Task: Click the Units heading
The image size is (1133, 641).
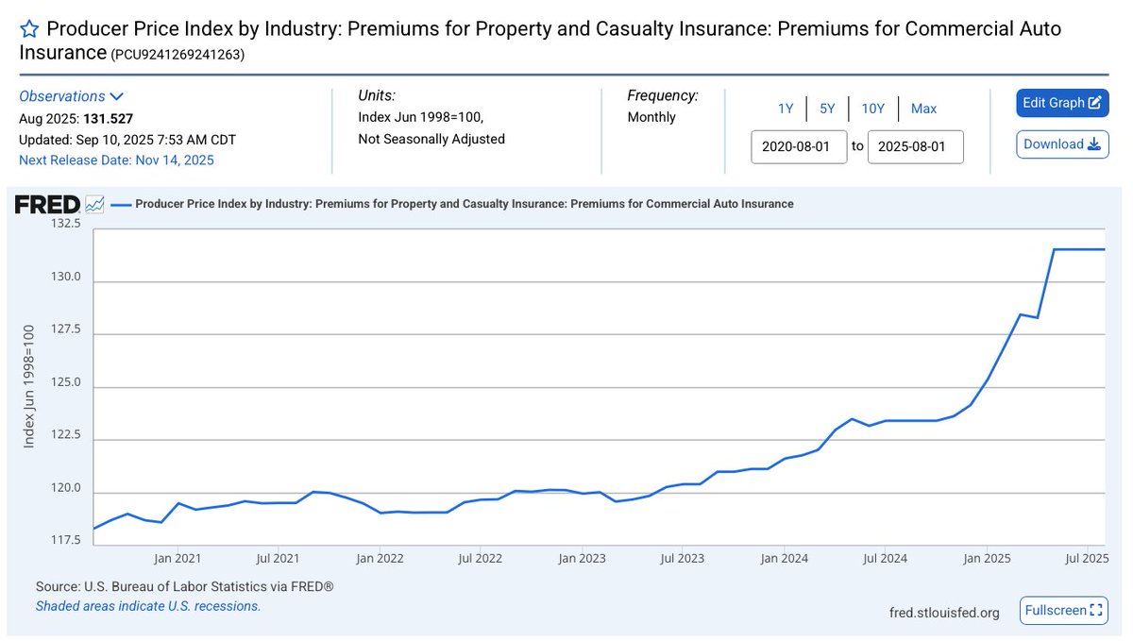Action: [377, 95]
